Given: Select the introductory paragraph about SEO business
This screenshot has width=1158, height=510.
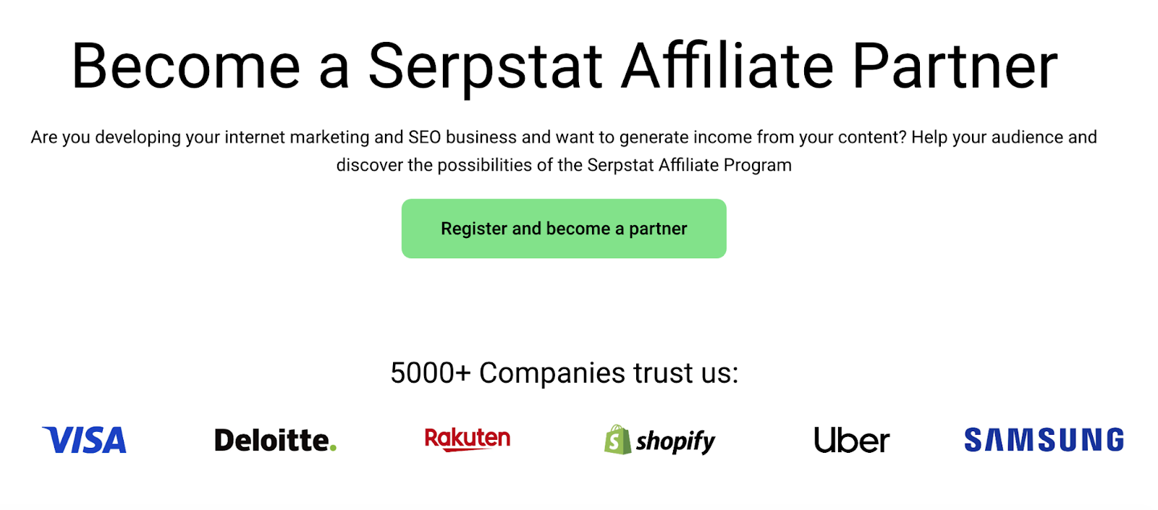Looking at the screenshot, I should coord(565,150).
